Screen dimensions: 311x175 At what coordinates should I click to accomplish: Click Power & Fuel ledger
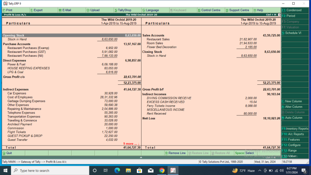tap(16, 64)
